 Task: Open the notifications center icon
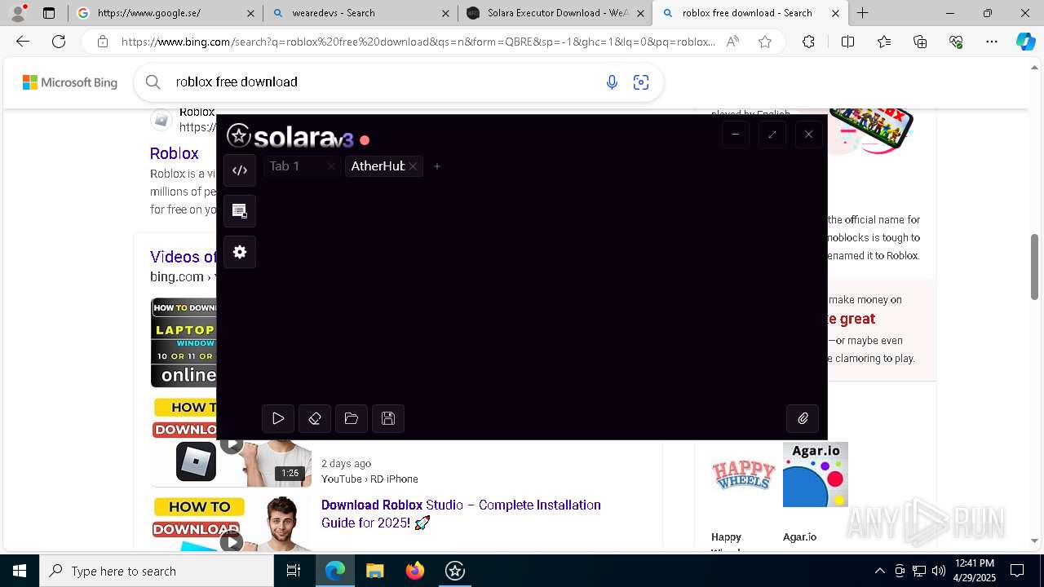click(1017, 571)
